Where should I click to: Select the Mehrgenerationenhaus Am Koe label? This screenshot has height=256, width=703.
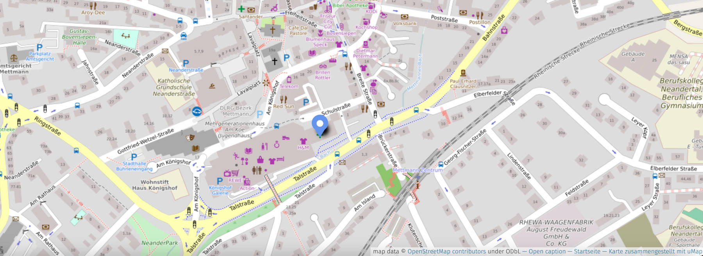[235, 129]
